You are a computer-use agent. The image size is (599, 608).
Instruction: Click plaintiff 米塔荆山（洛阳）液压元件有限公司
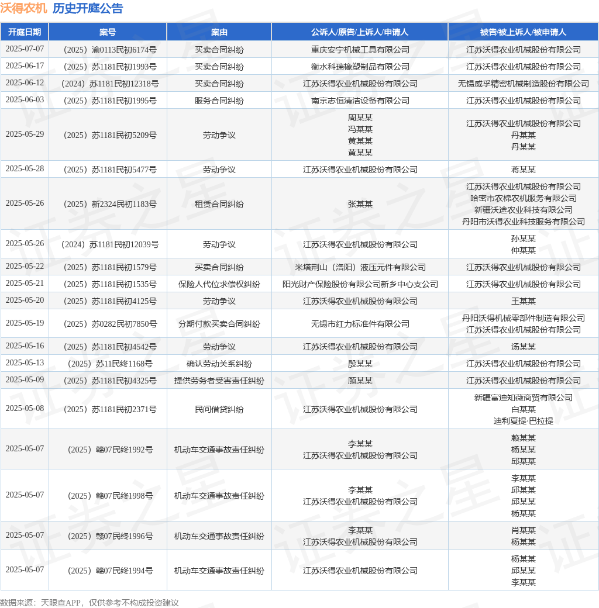click(360, 267)
